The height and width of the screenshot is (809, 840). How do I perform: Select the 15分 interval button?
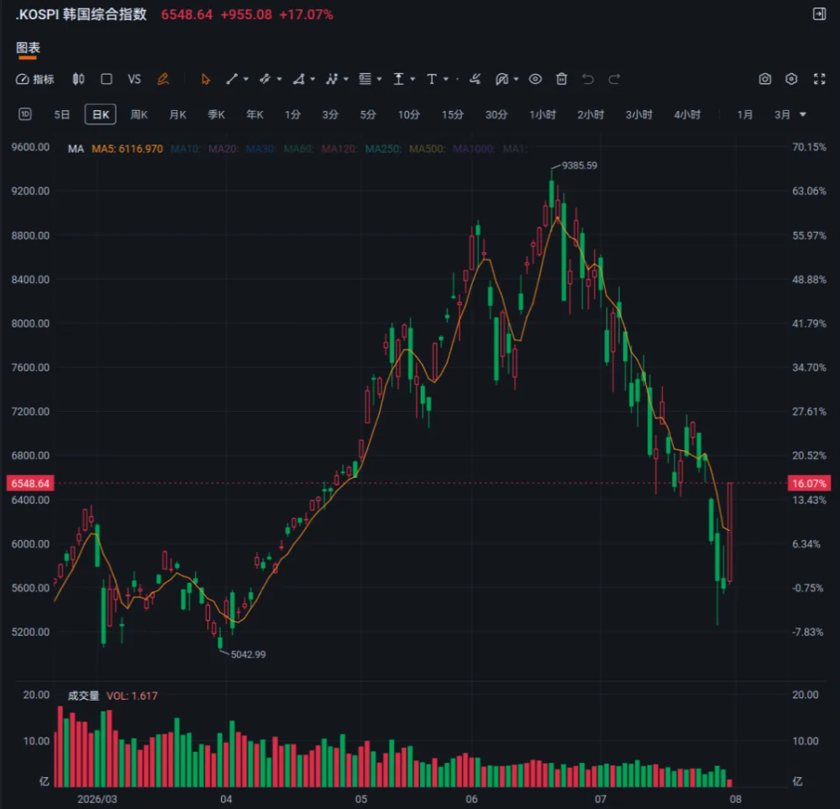point(453,114)
